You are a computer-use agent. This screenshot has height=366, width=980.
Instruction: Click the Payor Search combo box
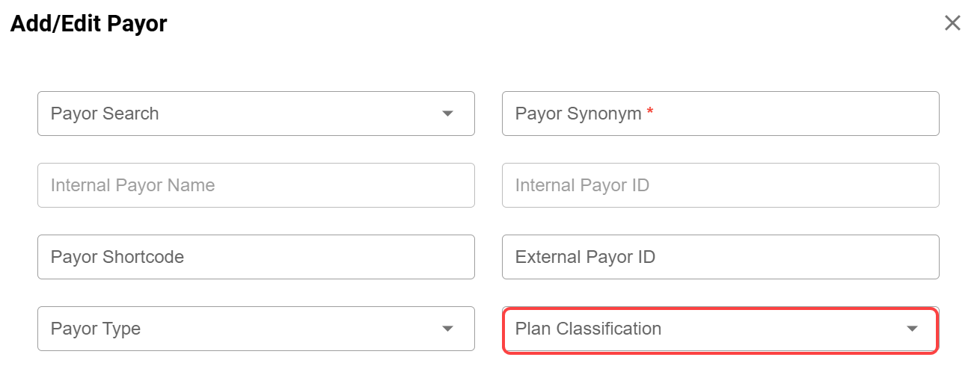(x=239, y=114)
